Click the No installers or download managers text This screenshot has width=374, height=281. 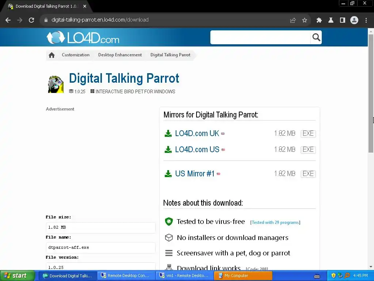pyautogui.click(x=233, y=238)
